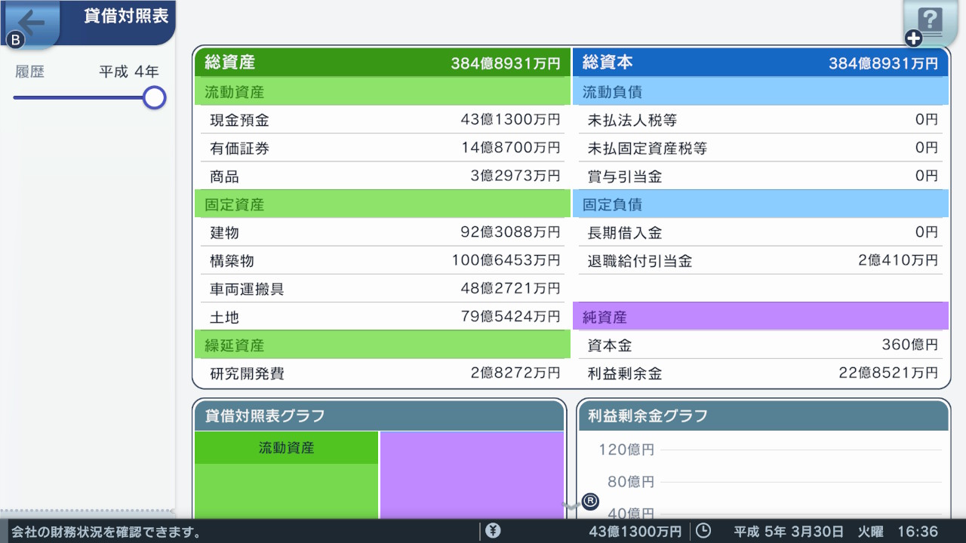The width and height of the screenshot is (966, 543).
Task: Open the 貸借対照表グラフ panel title
Action: 266,416
